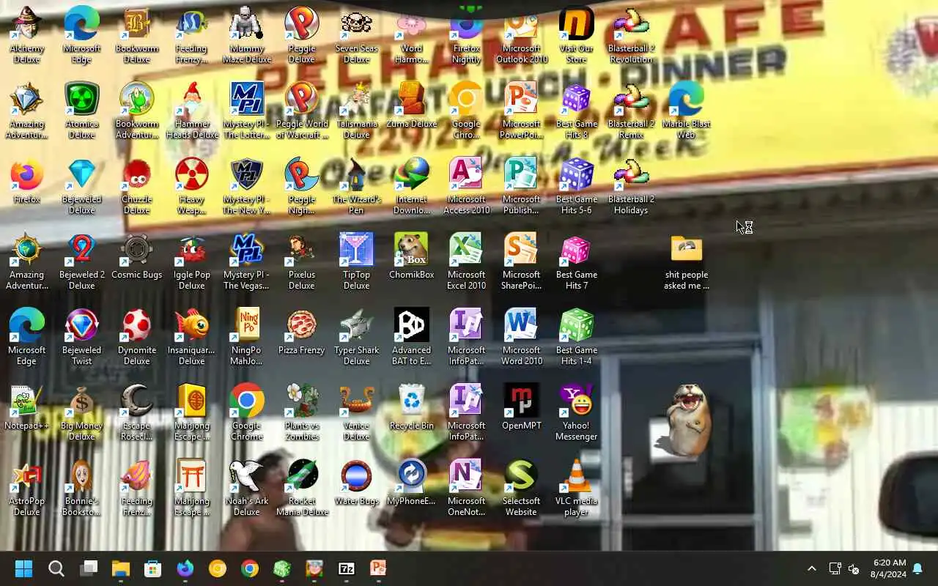Screen dimensions: 938x586
Task: Click the Firefox Nightly desktop shortcut
Action: tap(467, 35)
